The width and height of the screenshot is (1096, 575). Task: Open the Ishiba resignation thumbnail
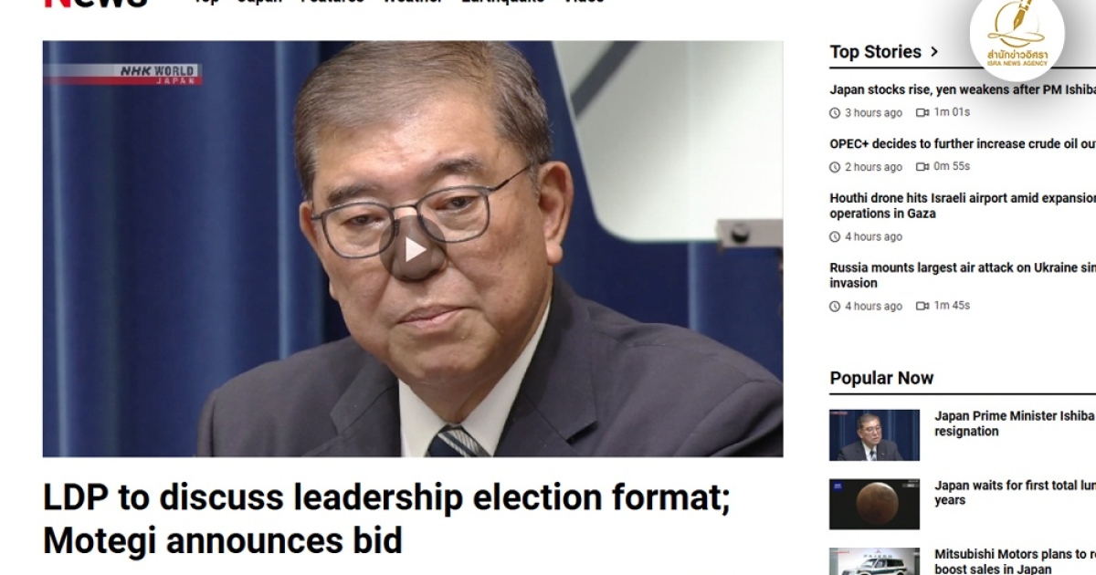[x=874, y=435]
